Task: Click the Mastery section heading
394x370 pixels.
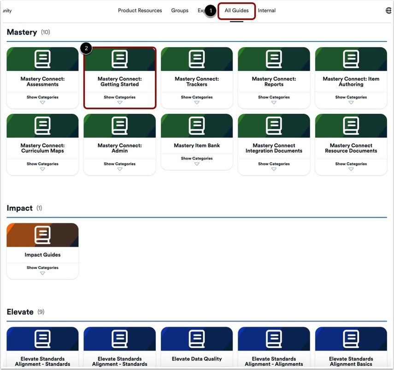Action: tap(22, 32)
